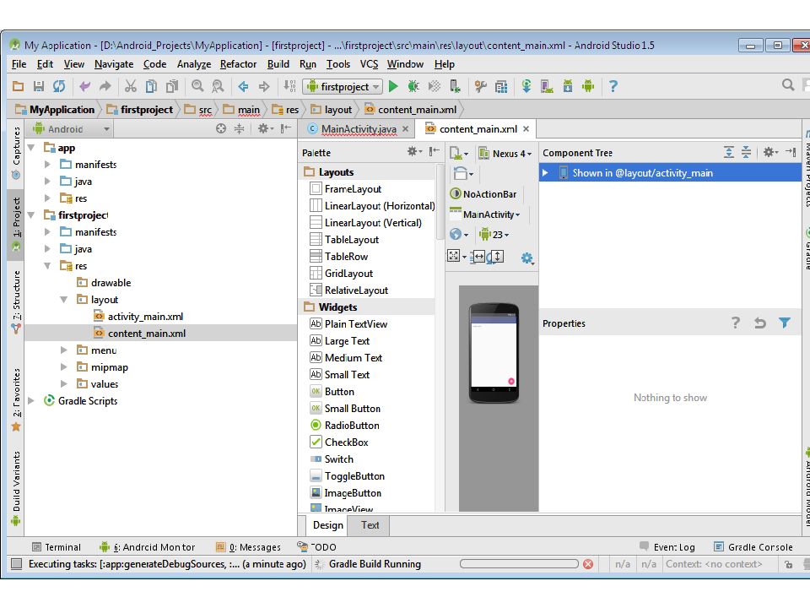Click Search Everywhere magnifier at top right

point(788,84)
